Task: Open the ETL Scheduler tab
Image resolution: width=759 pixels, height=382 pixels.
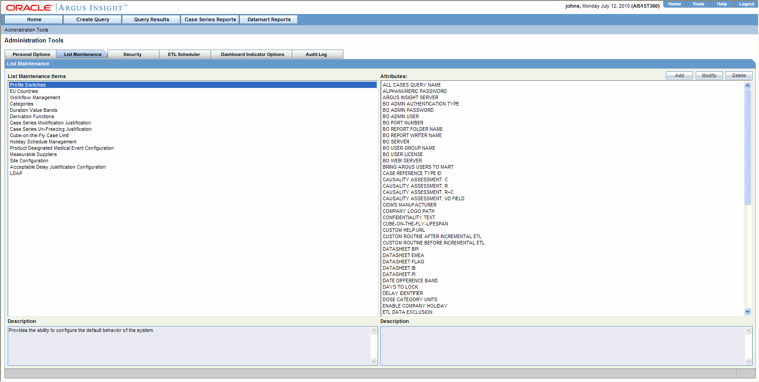Action: click(x=184, y=54)
